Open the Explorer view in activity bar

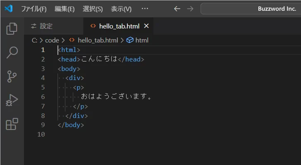(12, 29)
